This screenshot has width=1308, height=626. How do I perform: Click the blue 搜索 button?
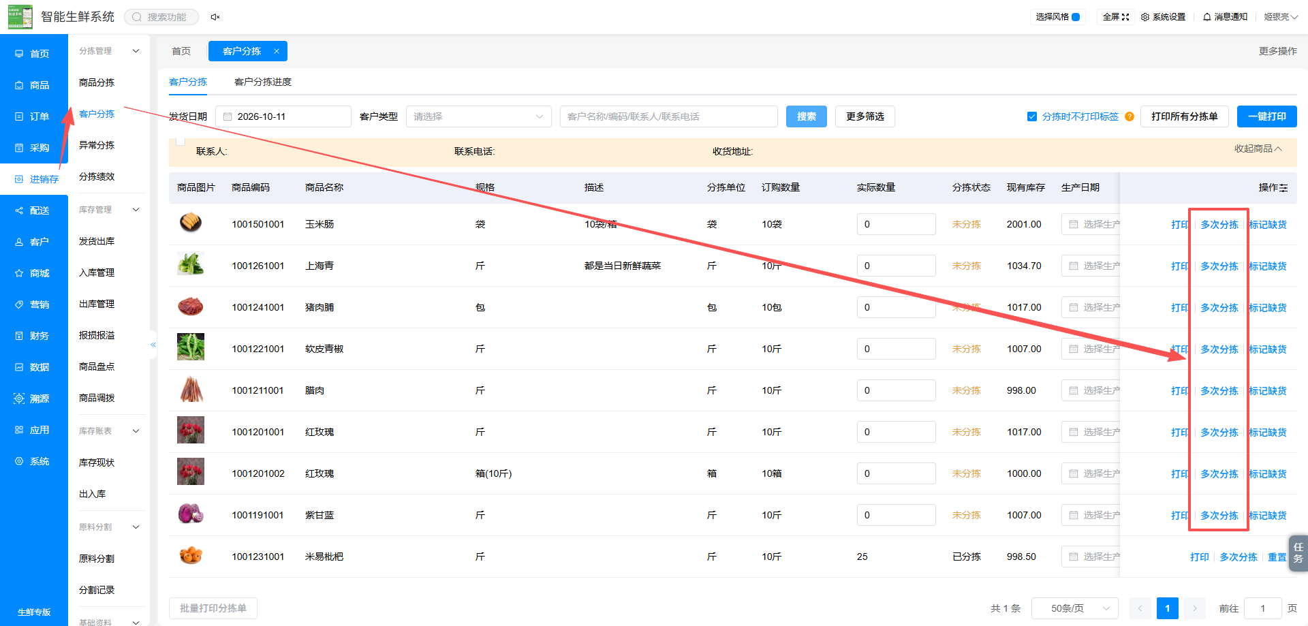coord(807,116)
